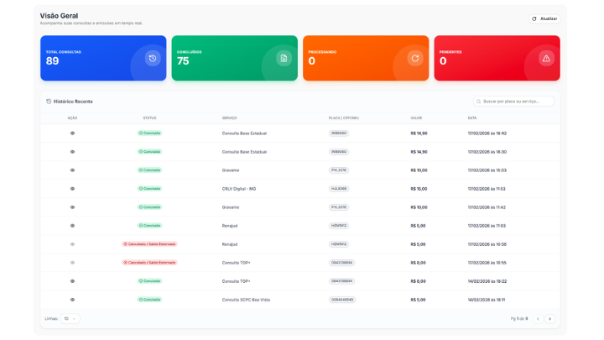The image size is (604, 340).
Task: Click the Histórico Recente clock icon
Action: [49, 102]
